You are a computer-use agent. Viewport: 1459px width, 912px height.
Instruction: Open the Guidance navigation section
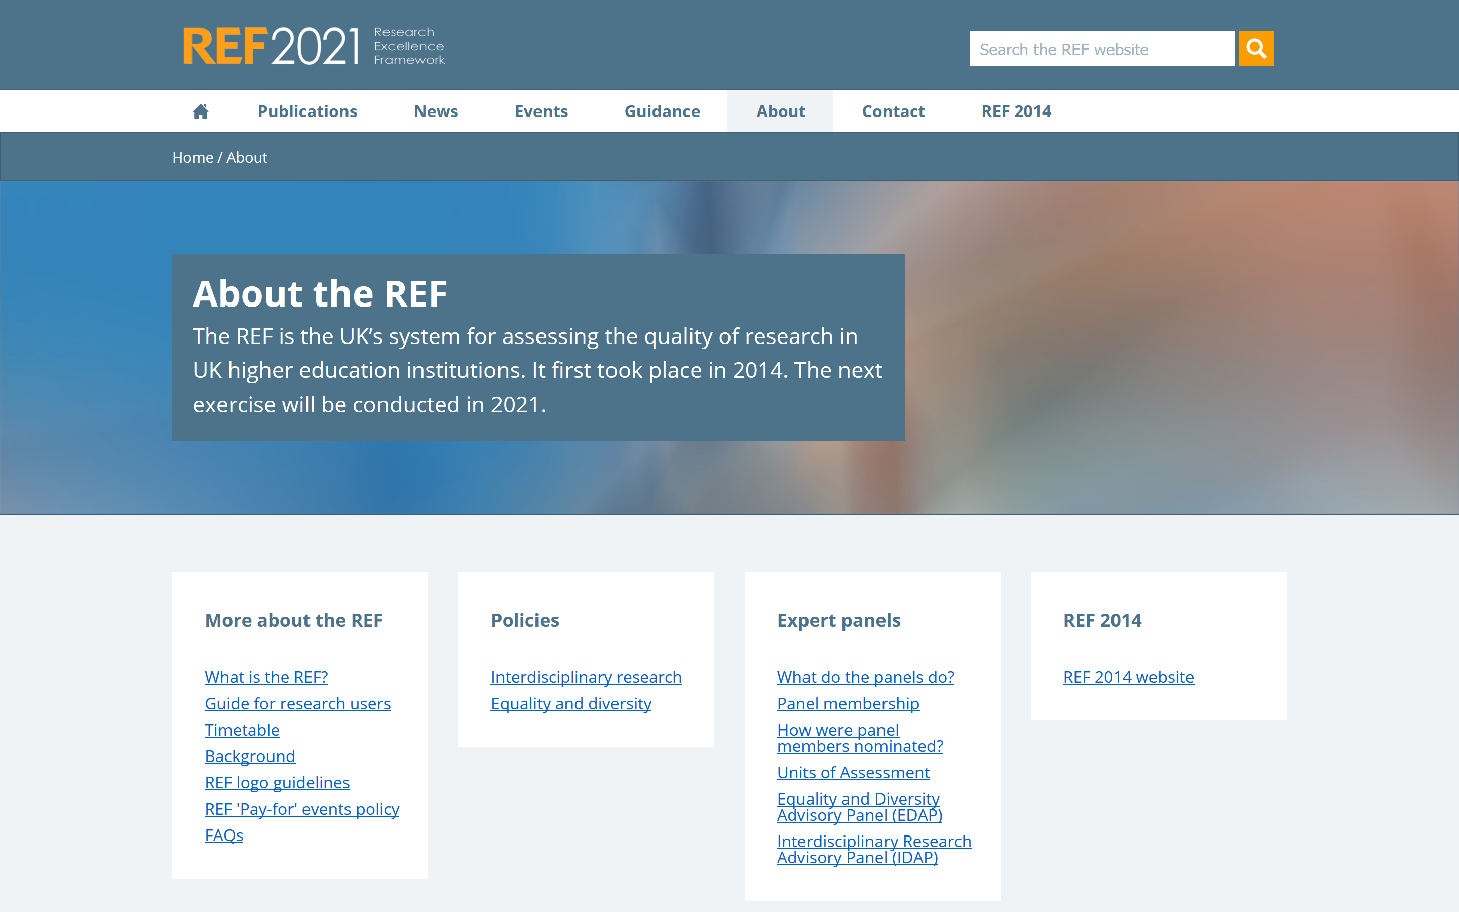click(x=662, y=111)
